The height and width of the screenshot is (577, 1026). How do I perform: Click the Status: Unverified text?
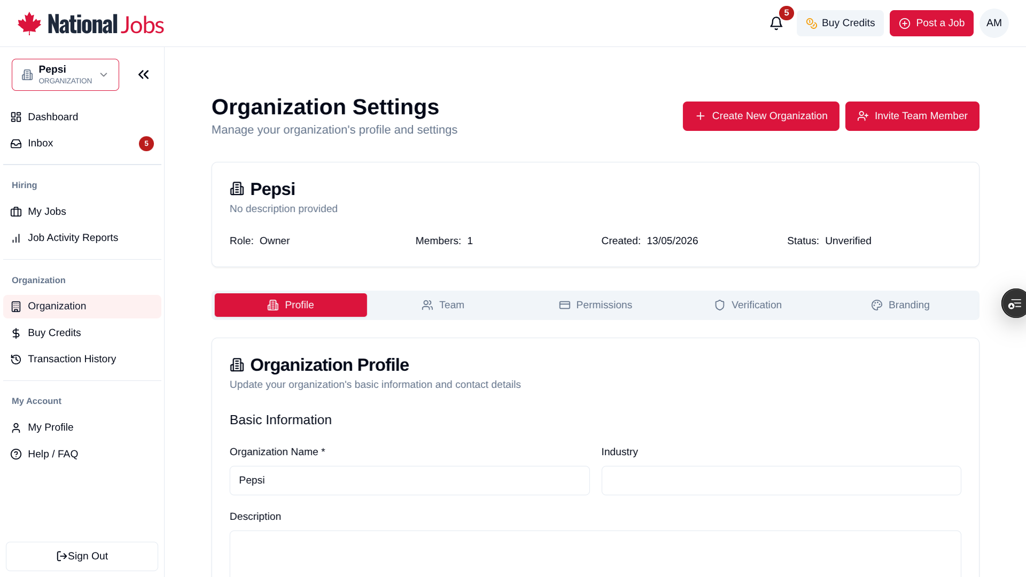(829, 241)
